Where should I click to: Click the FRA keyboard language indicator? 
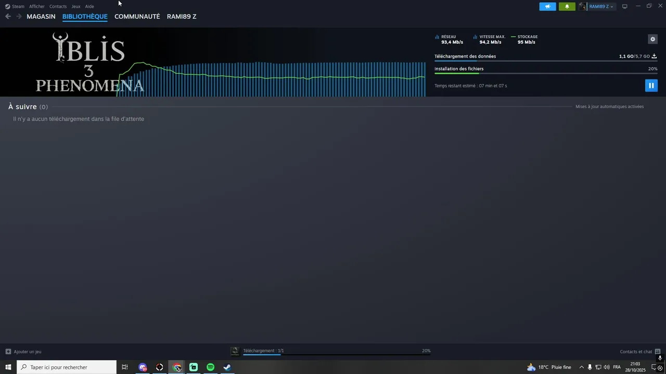coord(617,367)
